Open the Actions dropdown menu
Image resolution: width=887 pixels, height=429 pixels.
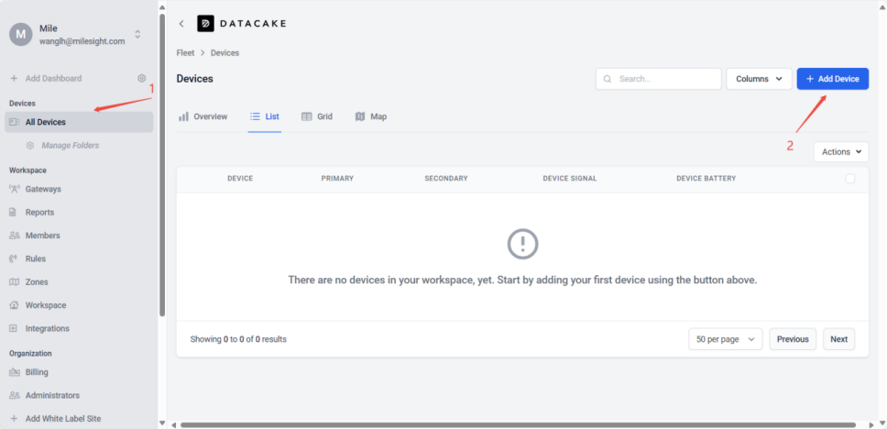(840, 152)
